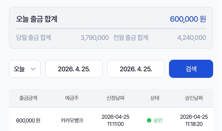Click the blue 600,000 원 summary total

coord(188,19)
